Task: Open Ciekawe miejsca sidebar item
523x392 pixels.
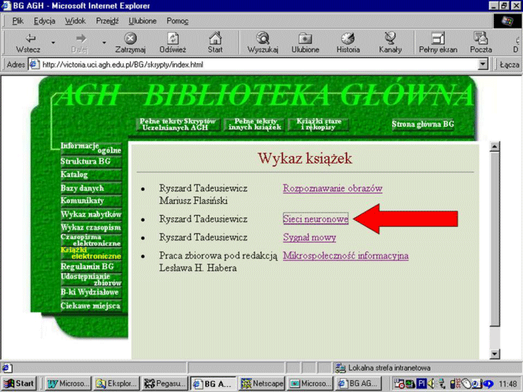Action: 90,305
